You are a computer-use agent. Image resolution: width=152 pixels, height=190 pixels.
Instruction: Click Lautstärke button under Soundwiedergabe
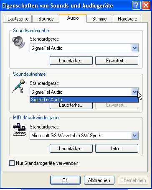click(71, 61)
